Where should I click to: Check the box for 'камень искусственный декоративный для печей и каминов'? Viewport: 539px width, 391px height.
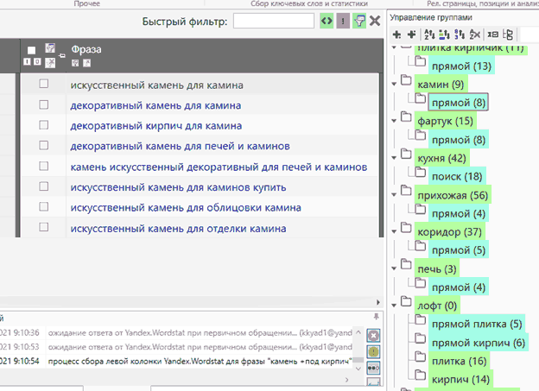[44, 166]
